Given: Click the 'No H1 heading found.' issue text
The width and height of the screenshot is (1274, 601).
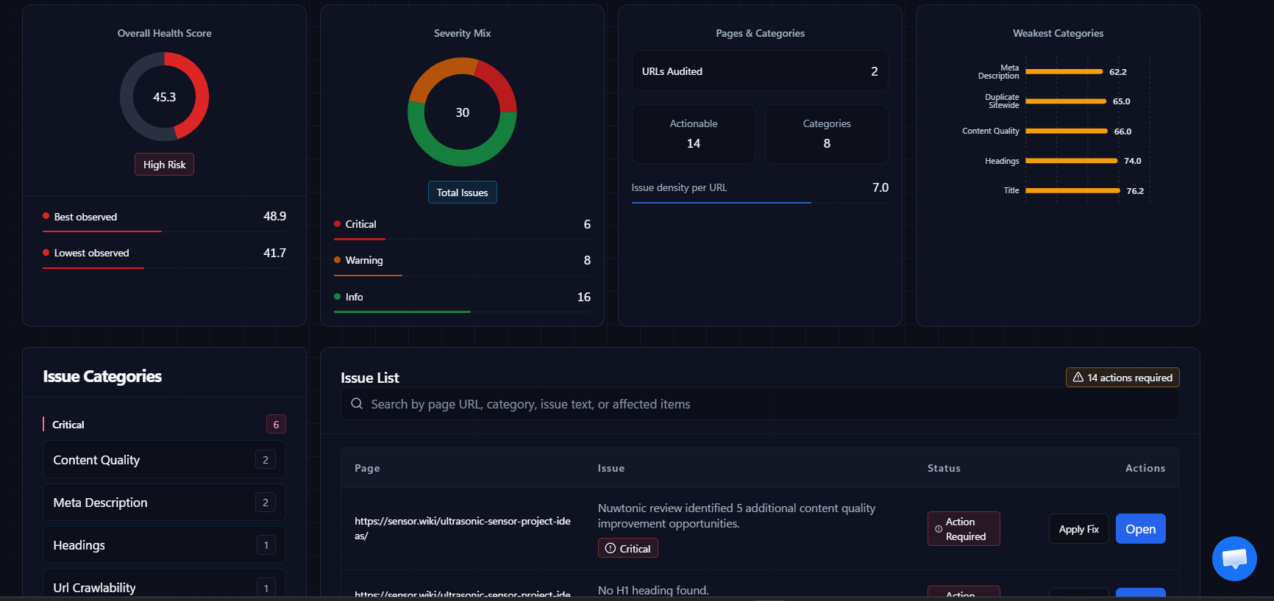Looking at the screenshot, I should pos(653,590).
